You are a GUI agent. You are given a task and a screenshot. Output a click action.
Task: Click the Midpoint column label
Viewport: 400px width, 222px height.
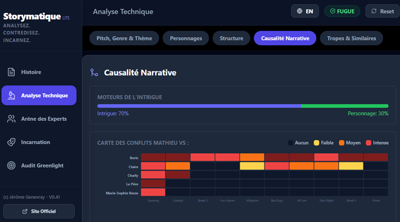click(x=252, y=200)
